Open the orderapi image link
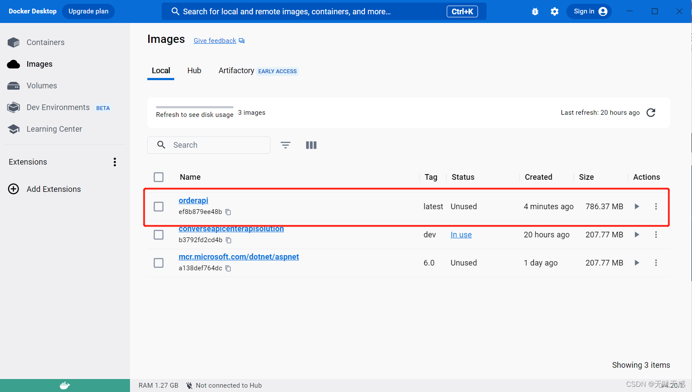The width and height of the screenshot is (692, 392). pos(193,201)
